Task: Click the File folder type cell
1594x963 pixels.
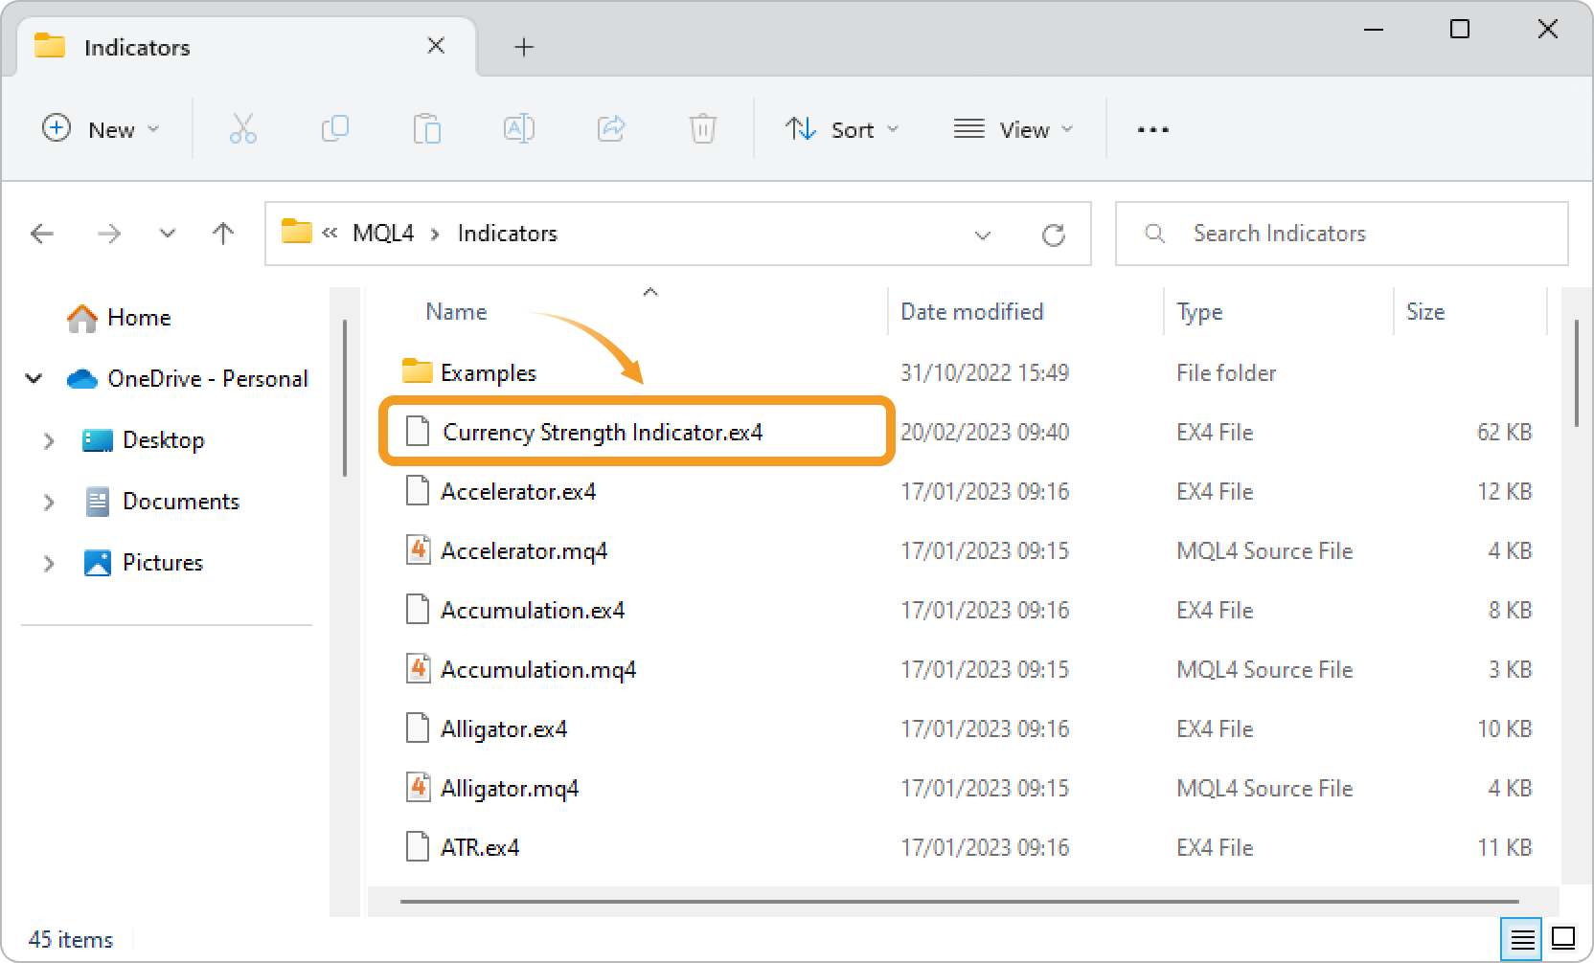Action: [x=1226, y=373]
